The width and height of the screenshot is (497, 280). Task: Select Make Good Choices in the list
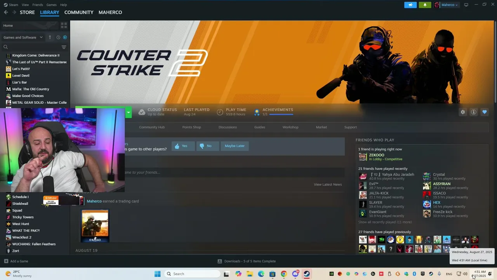tap(28, 96)
